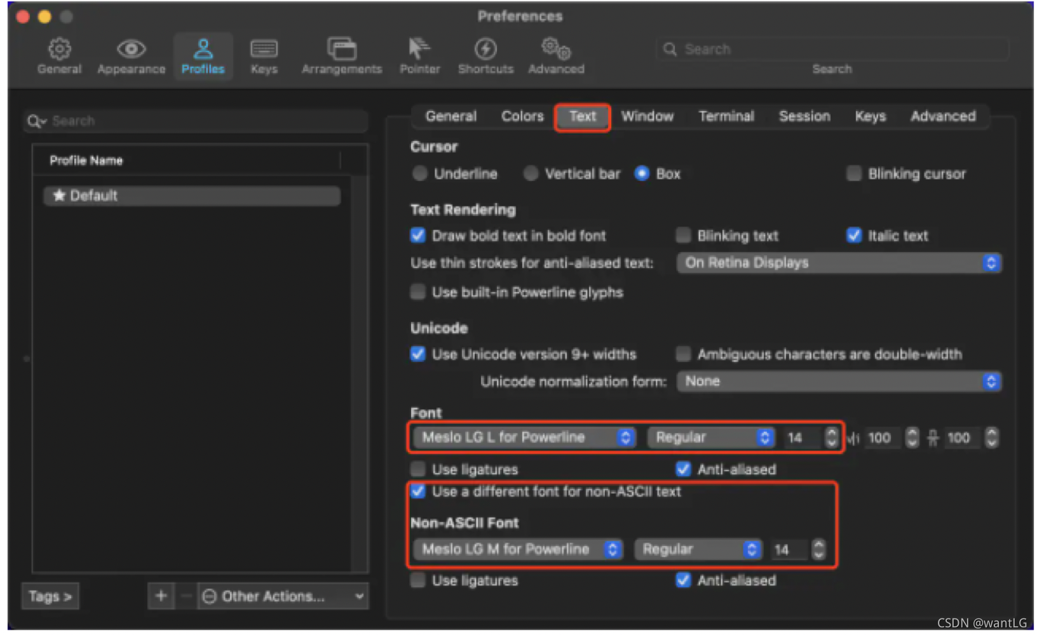Click the Profile Name column header
The width and height of the screenshot is (1037, 635).
click(x=186, y=160)
